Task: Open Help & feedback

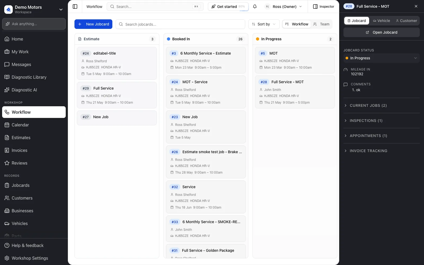Action: 34,245
